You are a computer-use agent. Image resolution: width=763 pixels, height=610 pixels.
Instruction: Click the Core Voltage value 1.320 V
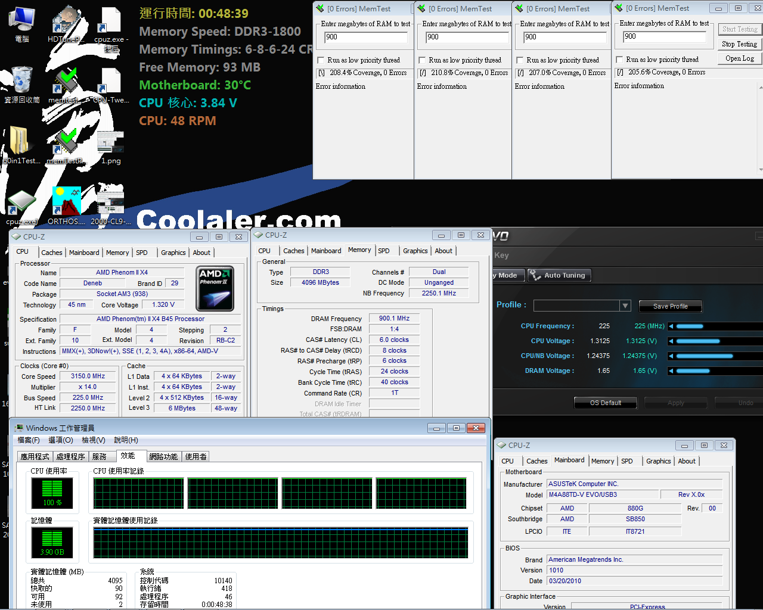coord(163,304)
